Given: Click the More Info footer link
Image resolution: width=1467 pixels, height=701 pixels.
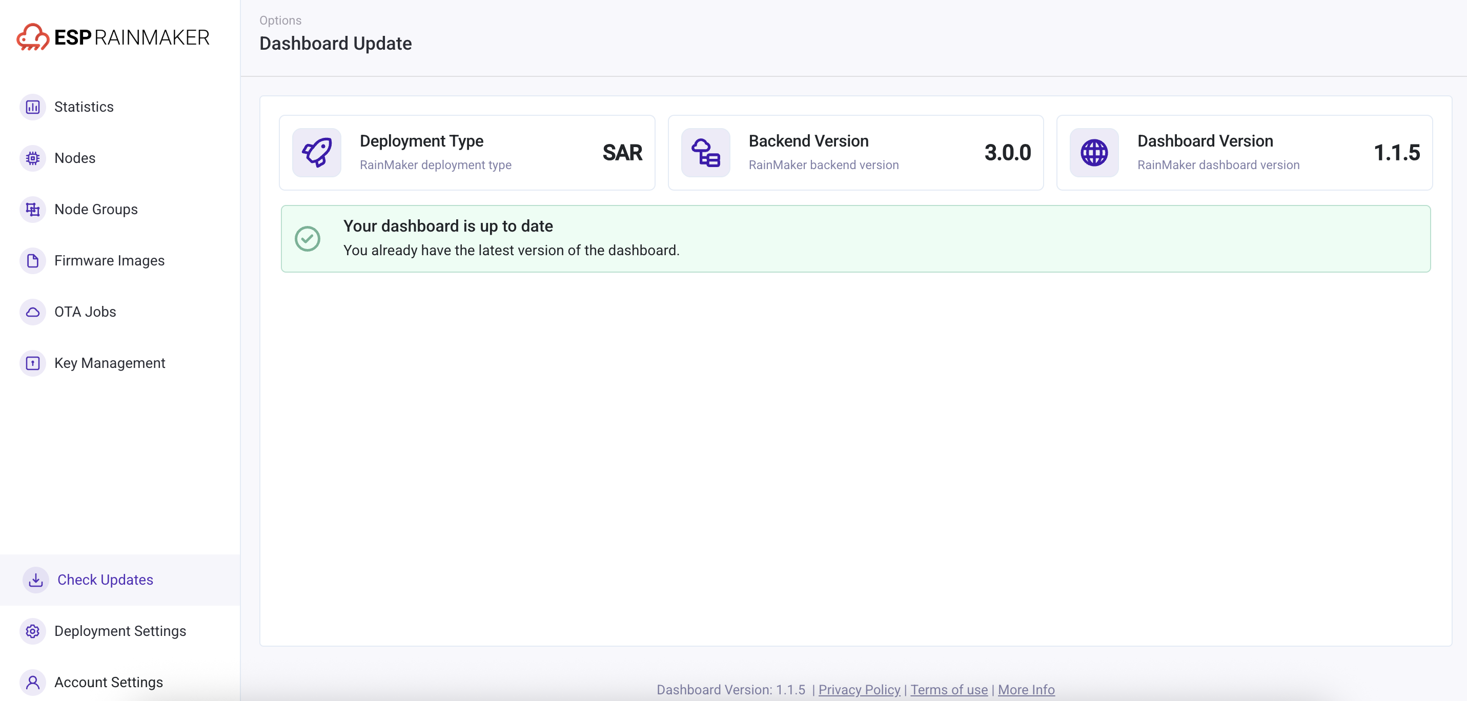Looking at the screenshot, I should 1026,689.
